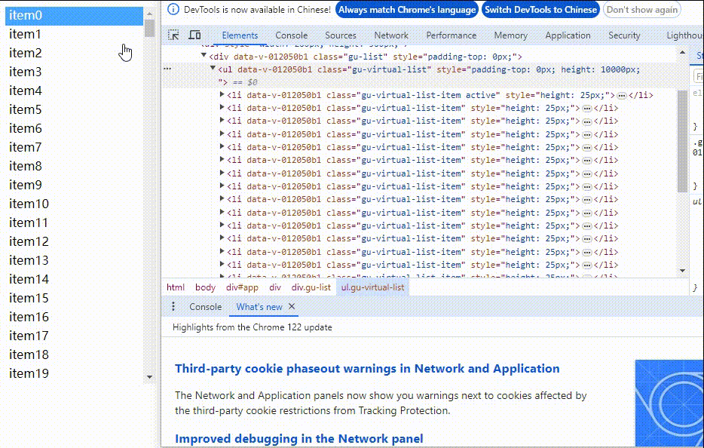The width and height of the screenshot is (704, 448).
Task: Click the item list scrollbar thumb
Action: (x=149, y=28)
